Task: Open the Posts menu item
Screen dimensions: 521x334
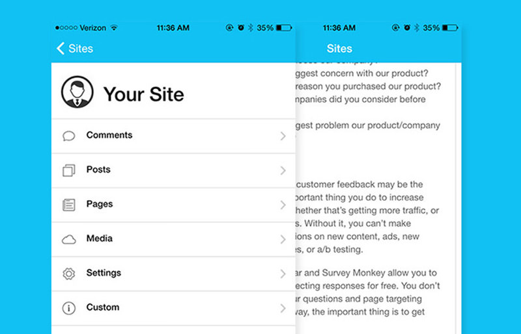Action: click(173, 170)
